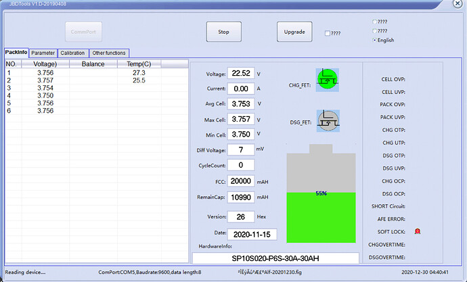Screen dimensions: 467x282
Task: Click the Upgrade button
Action: (294, 32)
